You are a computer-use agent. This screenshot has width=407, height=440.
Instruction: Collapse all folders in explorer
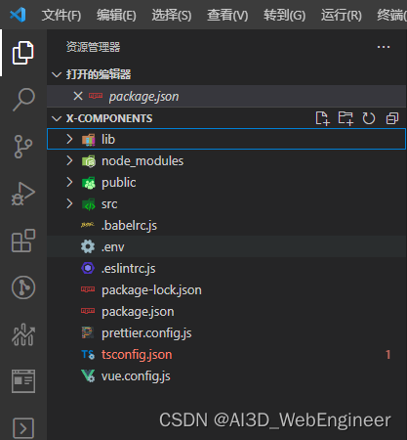(x=392, y=118)
